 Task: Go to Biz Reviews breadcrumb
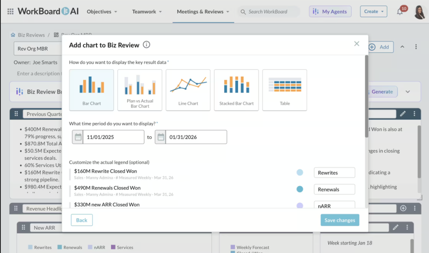pos(31,35)
